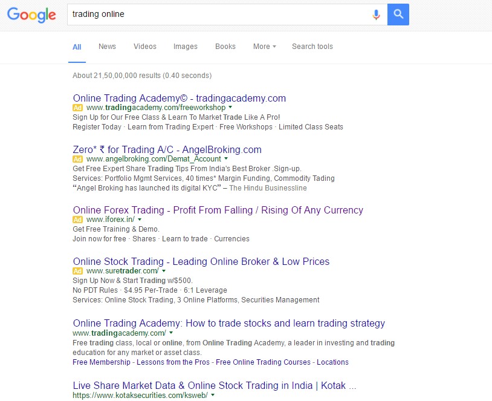Open 'Online Trading Academy: How to trade stocks' result
Image resolution: width=492 pixels, height=401 pixels.
[x=228, y=324]
